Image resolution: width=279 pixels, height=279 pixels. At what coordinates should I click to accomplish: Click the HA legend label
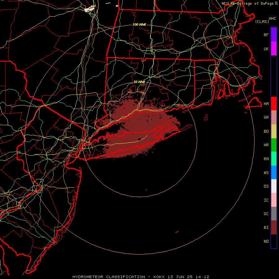coord(266,104)
